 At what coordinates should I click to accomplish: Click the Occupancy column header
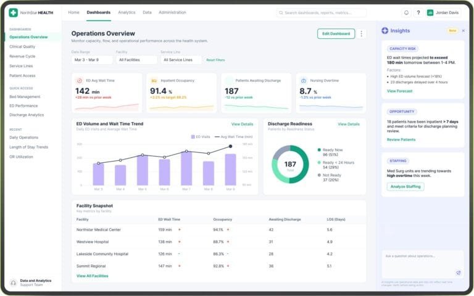pyautogui.click(x=222, y=220)
